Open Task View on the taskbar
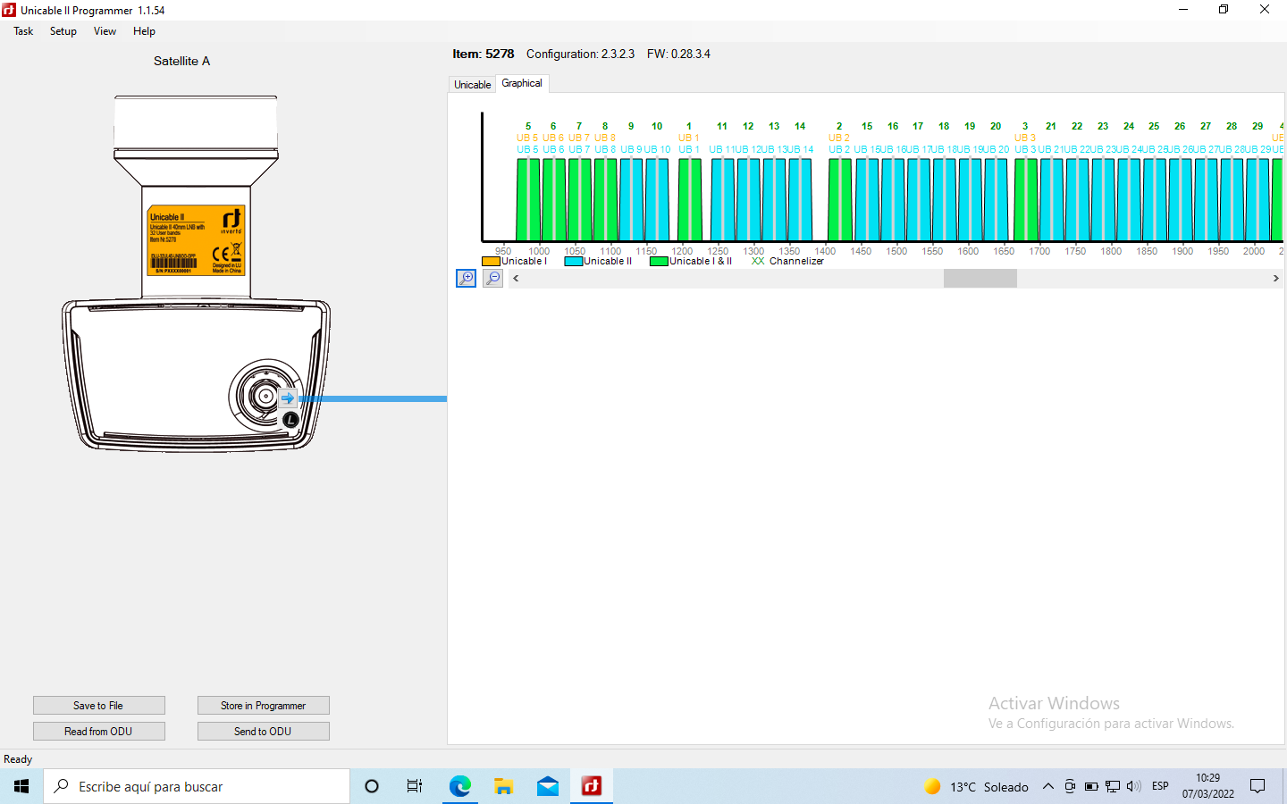The height and width of the screenshot is (804, 1287). tap(415, 786)
